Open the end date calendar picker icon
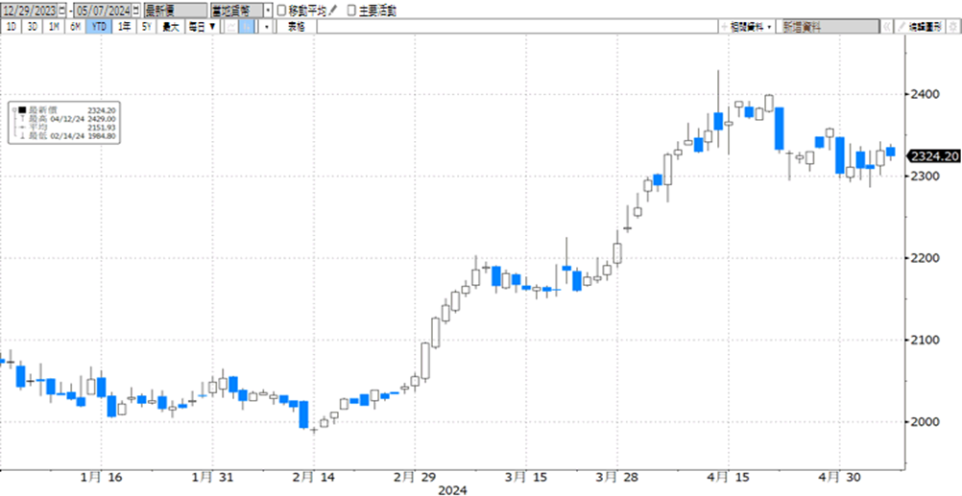962x496 pixels. click(135, 12)
